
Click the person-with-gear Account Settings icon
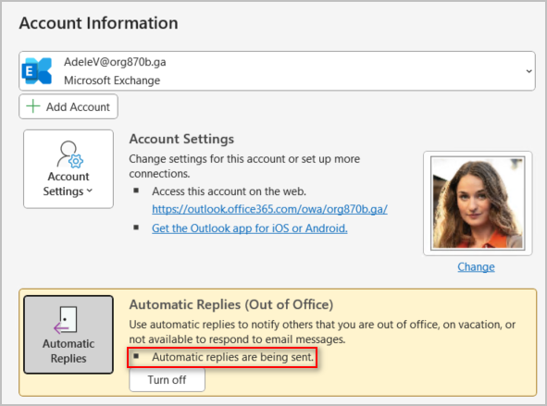(x=69, y=154)
